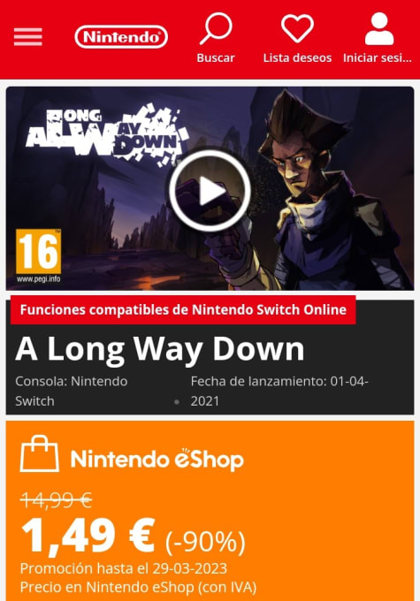Click the 1,49 € discounted price
This screenshot has width=420, height=601.
pos(88,536)
